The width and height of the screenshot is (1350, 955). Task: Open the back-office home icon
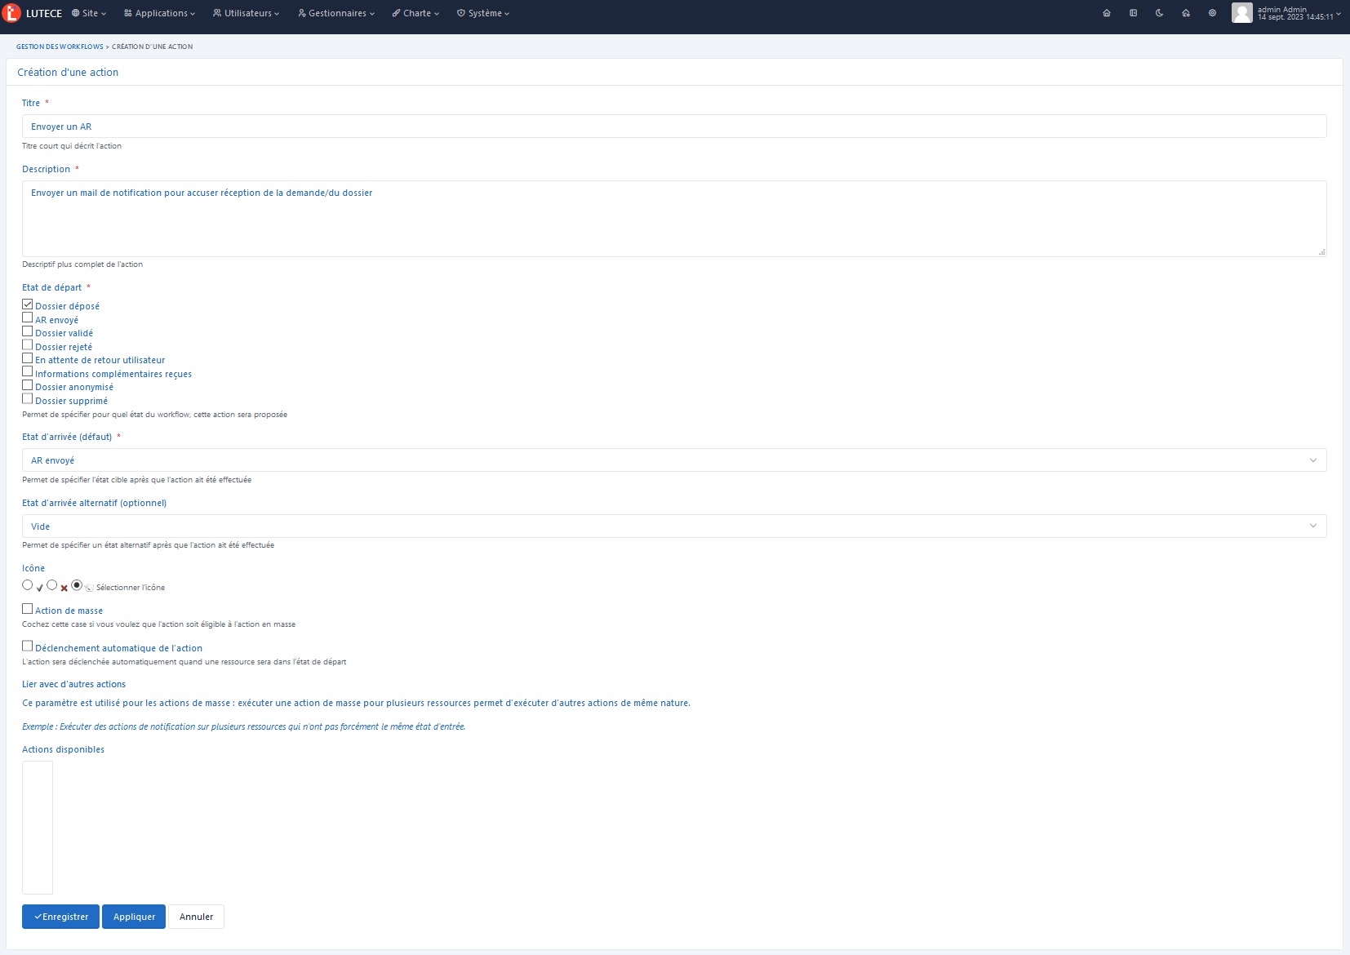point(1107,13)
